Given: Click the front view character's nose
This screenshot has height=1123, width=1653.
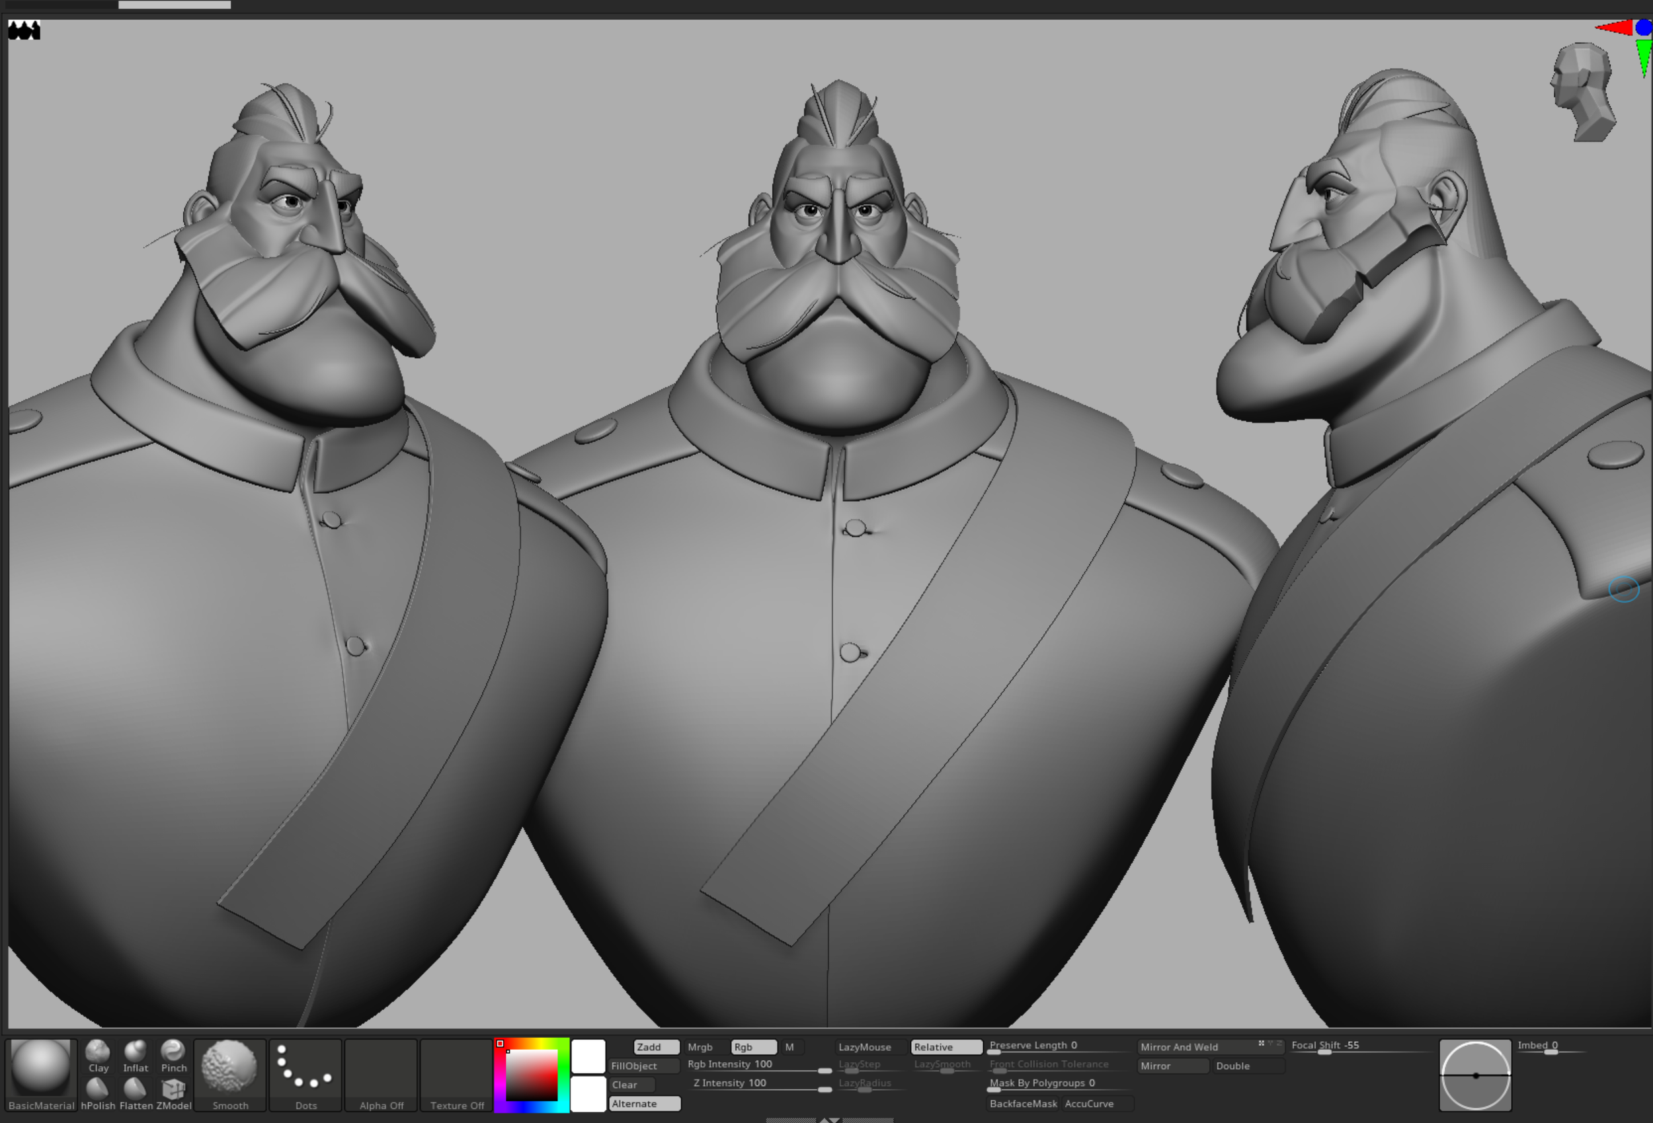Looking at the screenshot, I should coord(838,226).
